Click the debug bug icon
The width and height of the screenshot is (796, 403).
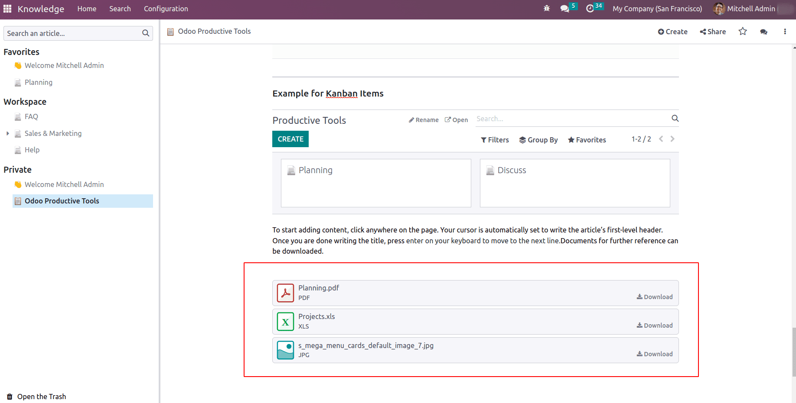click(x=547, y=9)
